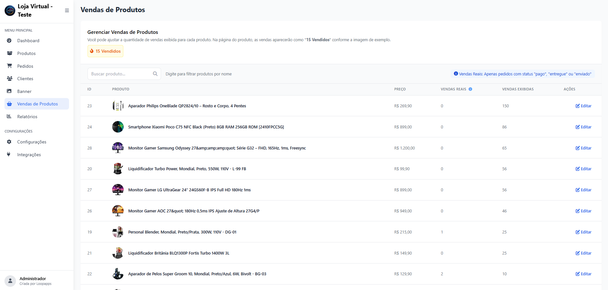Click the Loja Virtual store logo
Screen dimensions: 608x290
[x=10, y=11]
